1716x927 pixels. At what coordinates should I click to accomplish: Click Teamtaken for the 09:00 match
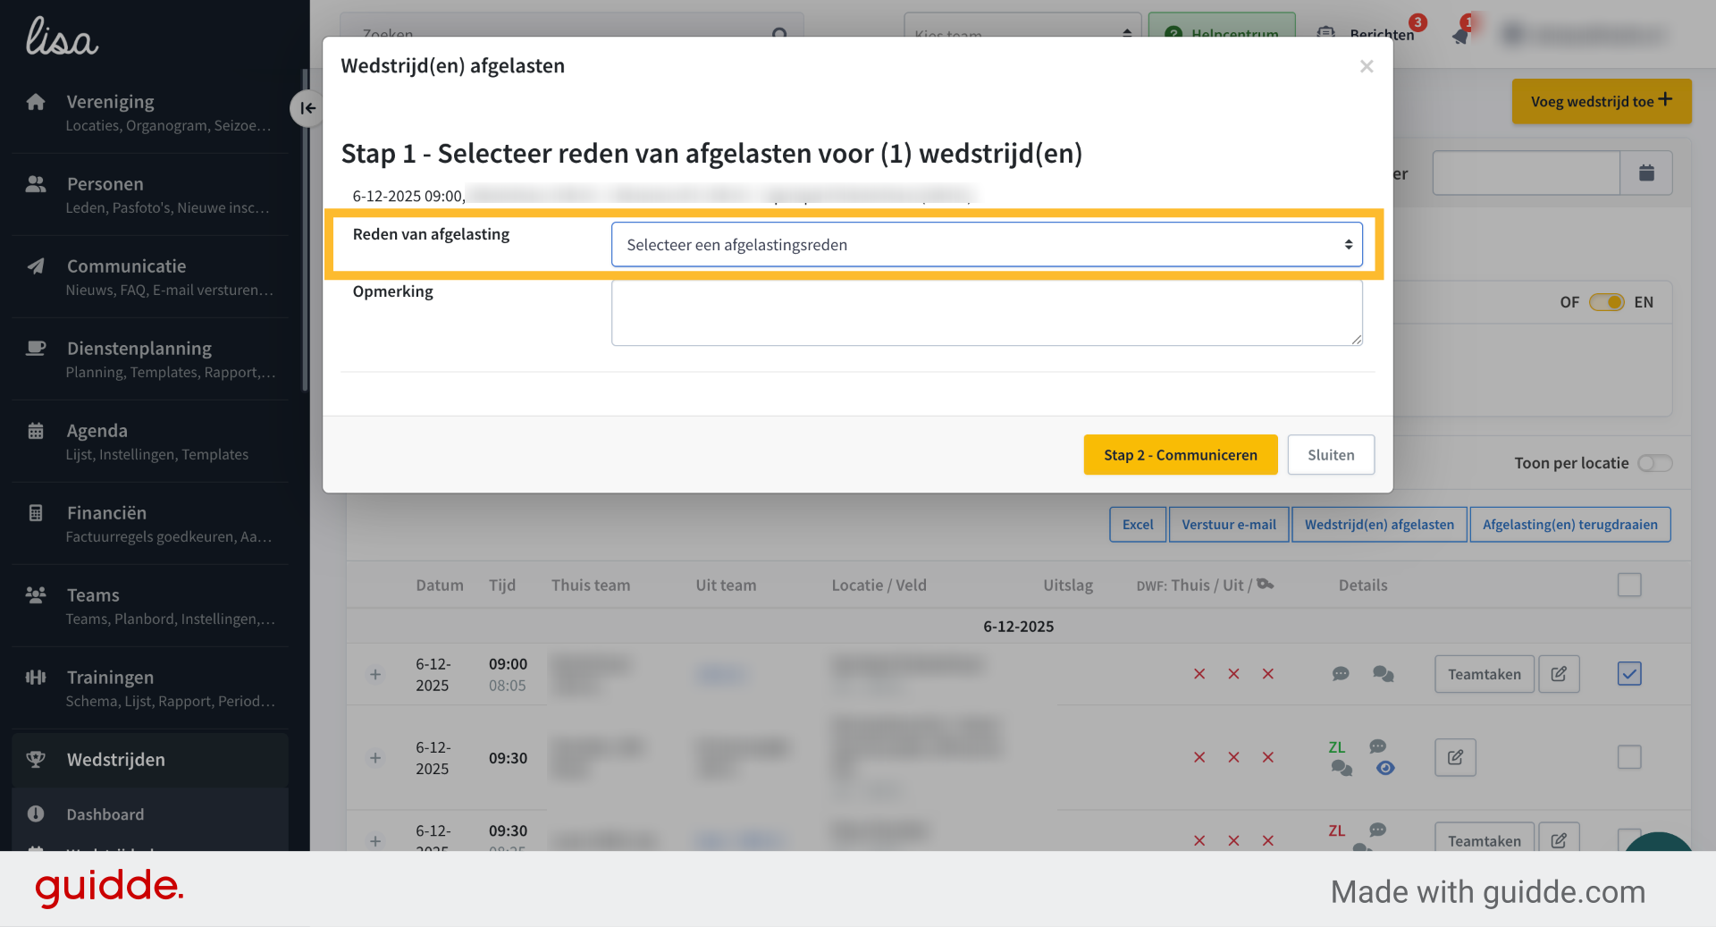[1485, 674]
